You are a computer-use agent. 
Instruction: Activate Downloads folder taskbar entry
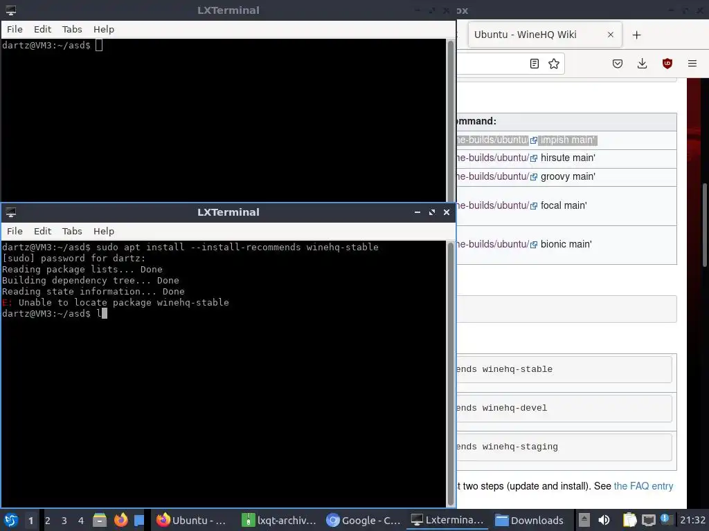tap(530, 520)
